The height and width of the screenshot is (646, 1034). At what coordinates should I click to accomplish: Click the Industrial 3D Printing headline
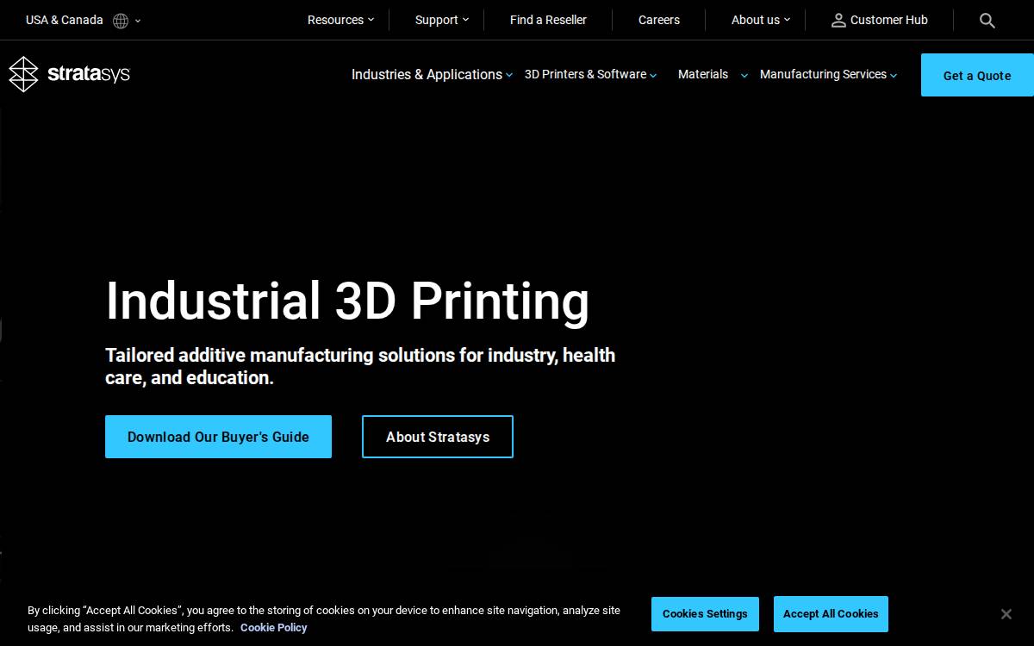coord(347,301)
